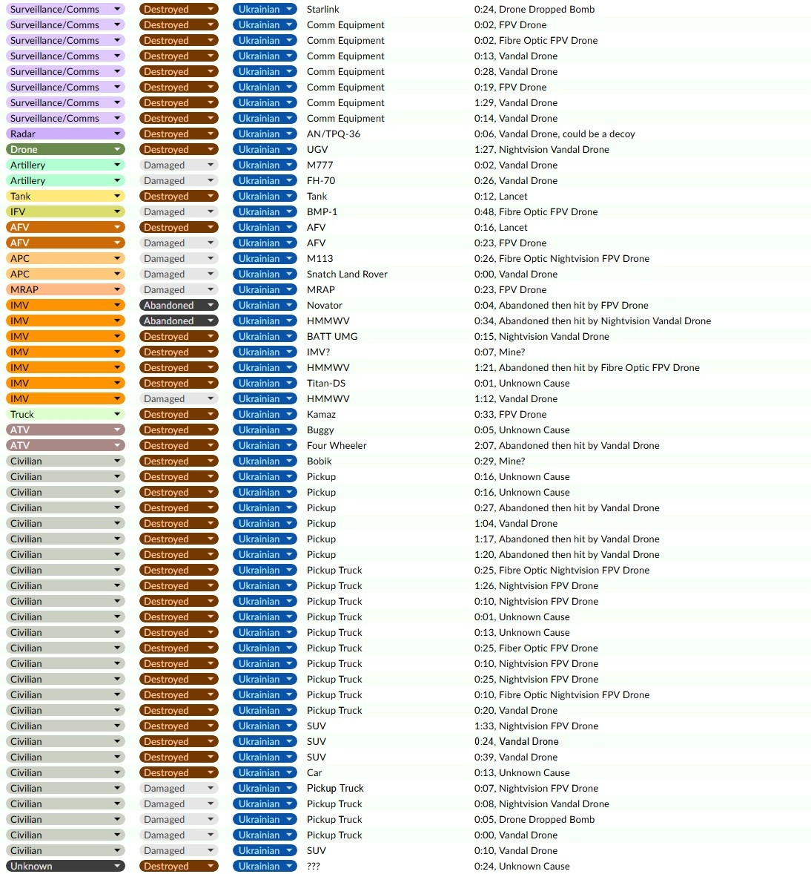The width and height of the screenshot is (811, 874).
Task: Select the BATT UMG cell
Action: [332, 337]
